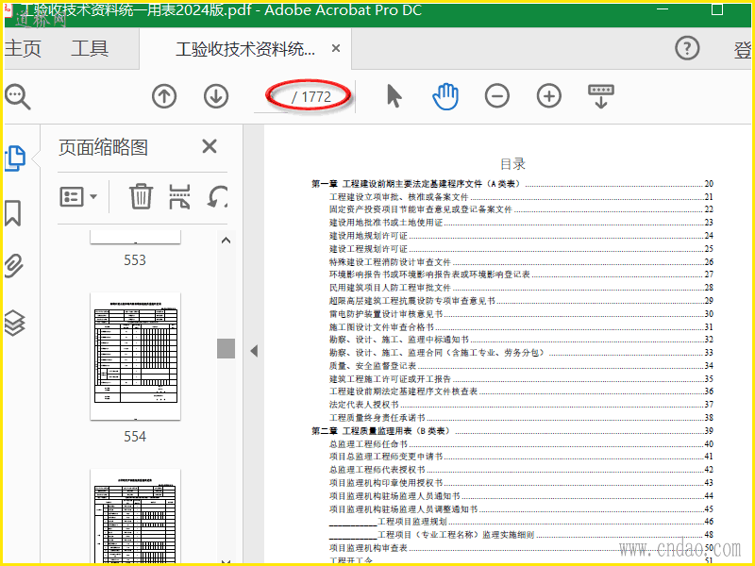Select the 工验收技术资料统 document tab
Screen dimensions: 755x566
[245, 49]
